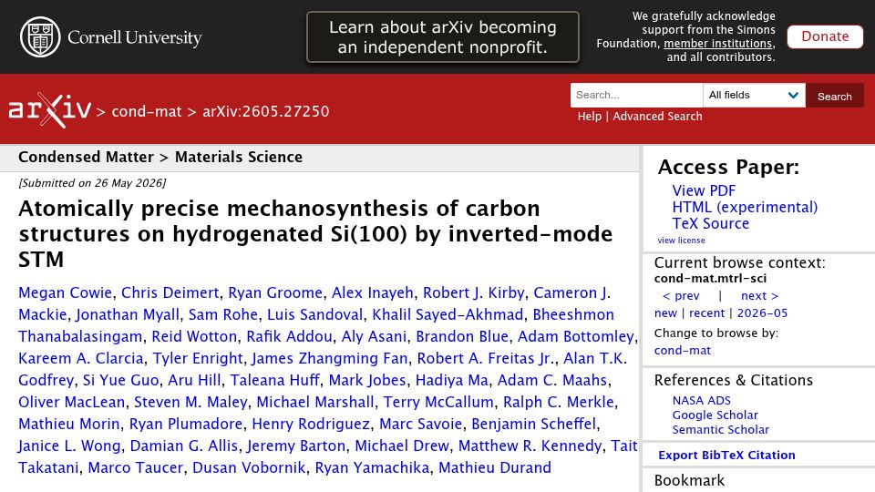Image resolution: width=875 pixels, height=492 pixels.
Task: Open author Kareem A. Clarcia
Action: [81, 358]
